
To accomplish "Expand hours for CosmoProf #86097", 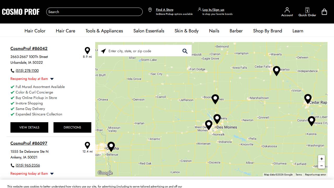I will 52,174.
